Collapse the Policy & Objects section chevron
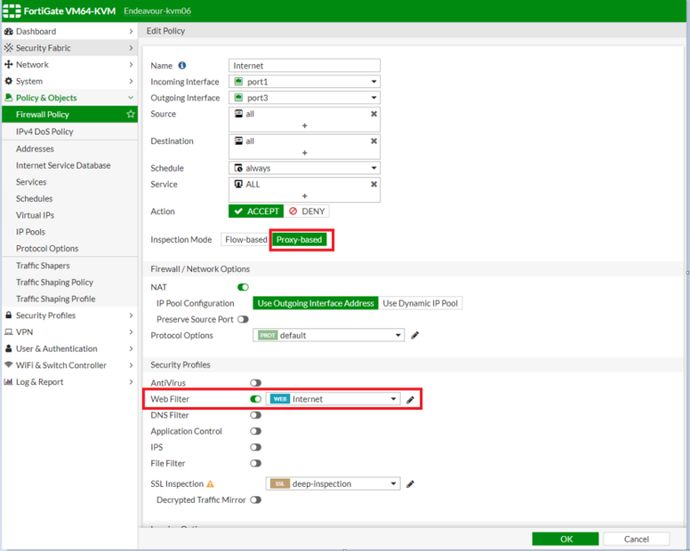 131,98
